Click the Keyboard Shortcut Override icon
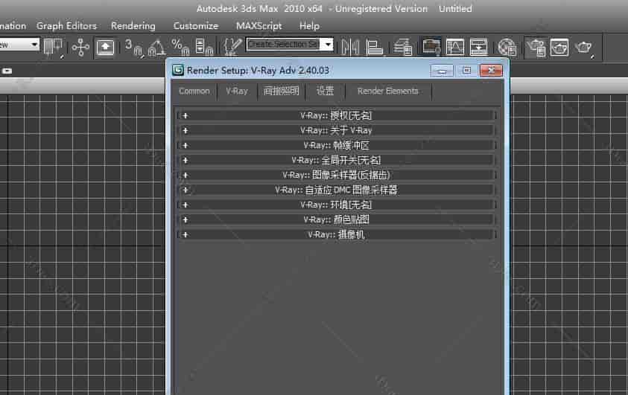 (106, 47)
